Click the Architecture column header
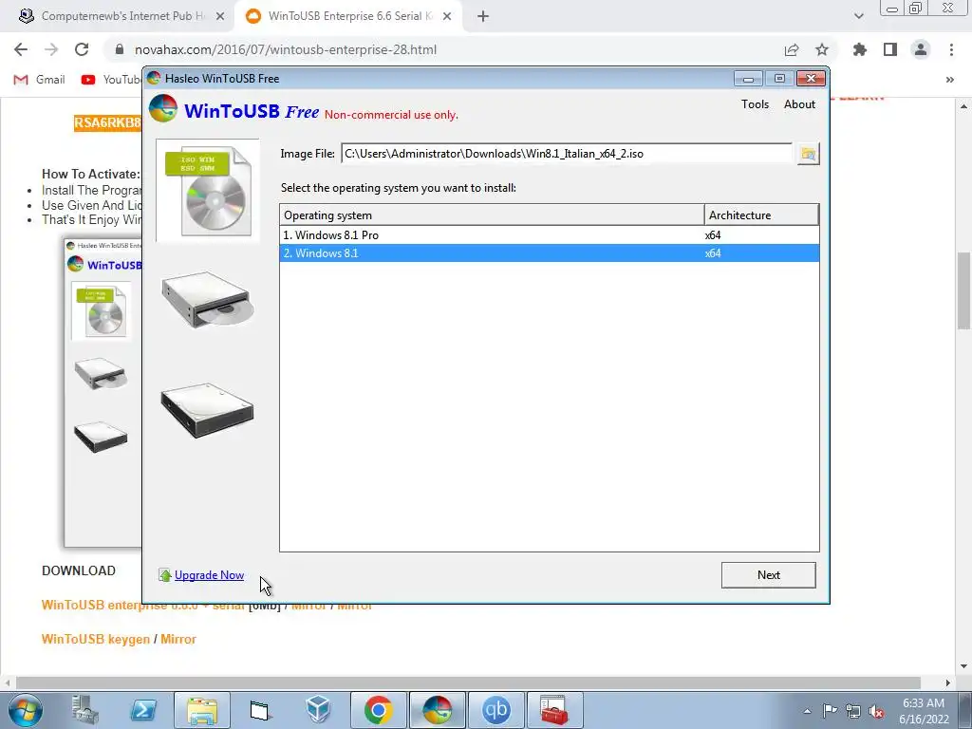 [762, 215]
